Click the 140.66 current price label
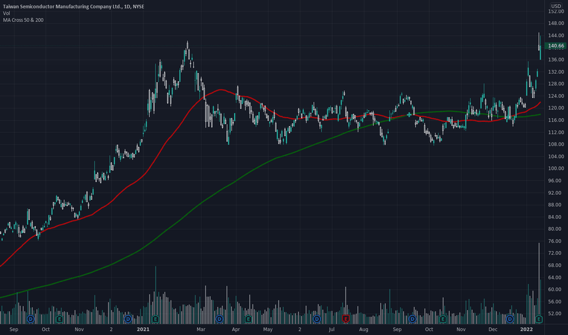The image size is (568, 335). (x=556, y=46)
